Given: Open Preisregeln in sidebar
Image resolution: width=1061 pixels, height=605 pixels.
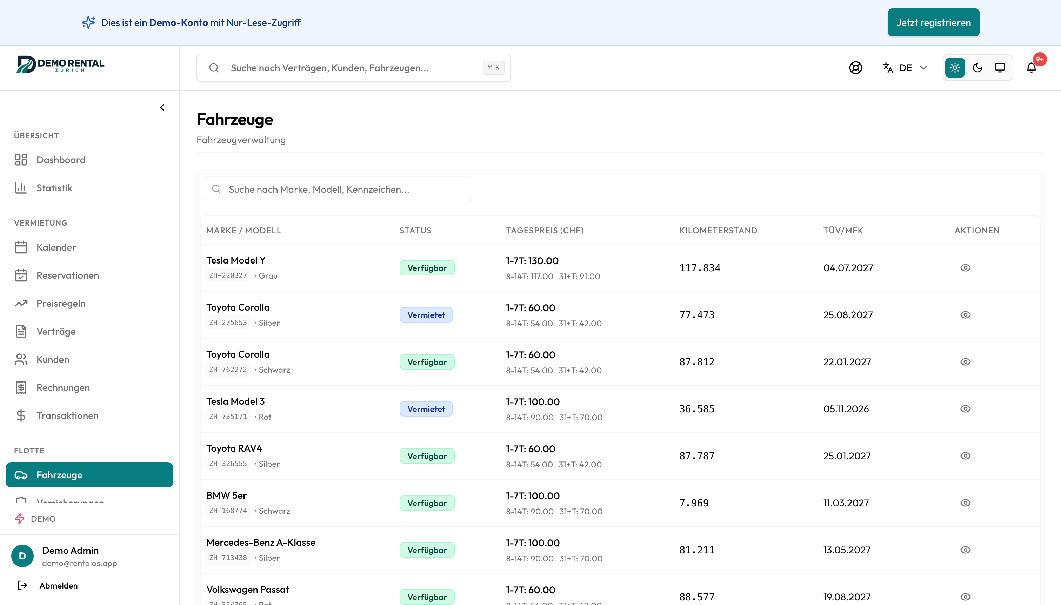Looking at the screenshot, I should point(89,303).
